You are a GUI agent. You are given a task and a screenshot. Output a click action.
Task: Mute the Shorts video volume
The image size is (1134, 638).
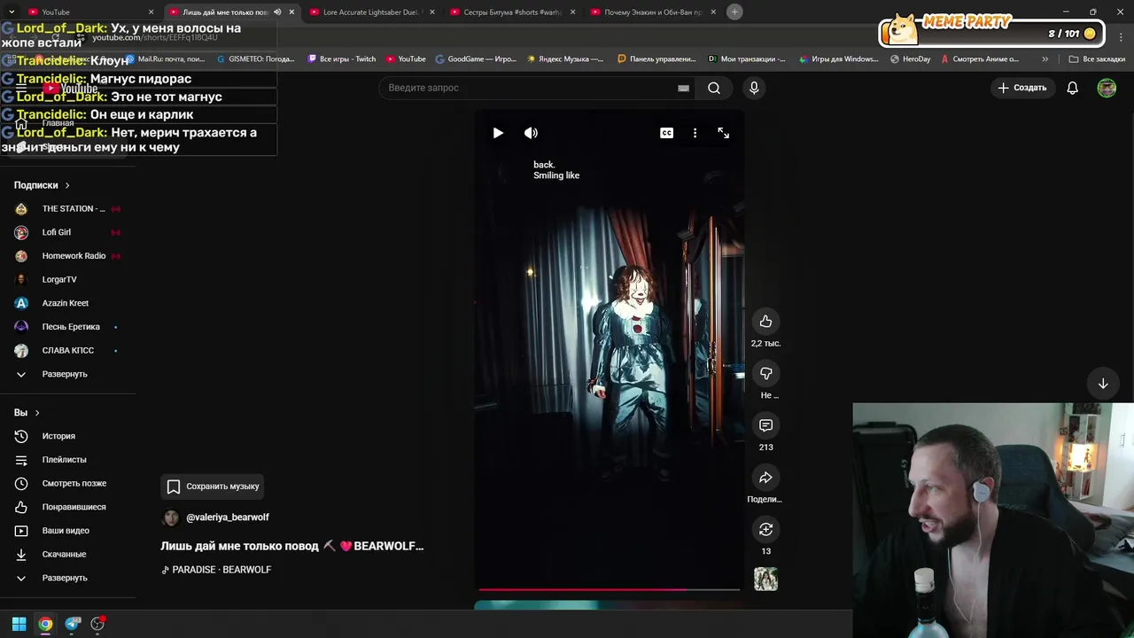(x=531, y=133)
